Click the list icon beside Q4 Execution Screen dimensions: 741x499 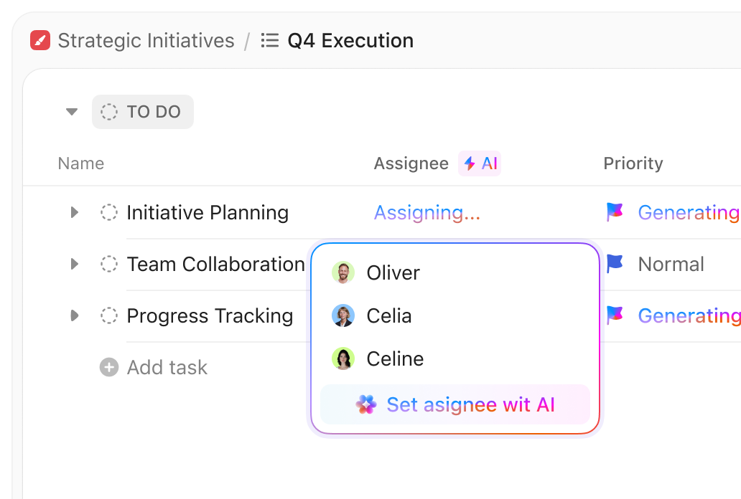pos(269,40)
